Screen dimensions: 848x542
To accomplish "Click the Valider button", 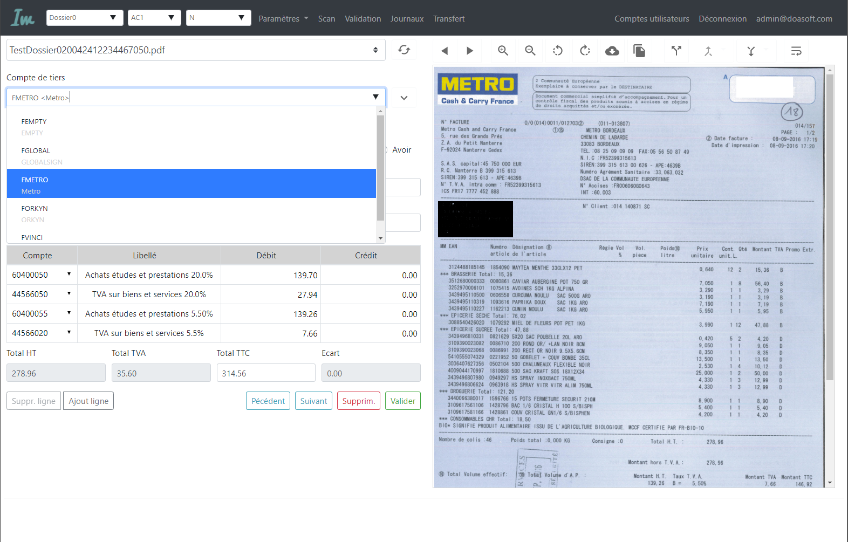I will pyautogui.click(x=403, y=401).
